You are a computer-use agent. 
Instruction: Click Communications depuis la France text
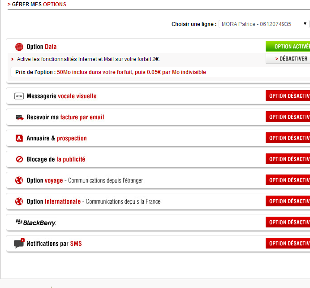tap(123, 201)
